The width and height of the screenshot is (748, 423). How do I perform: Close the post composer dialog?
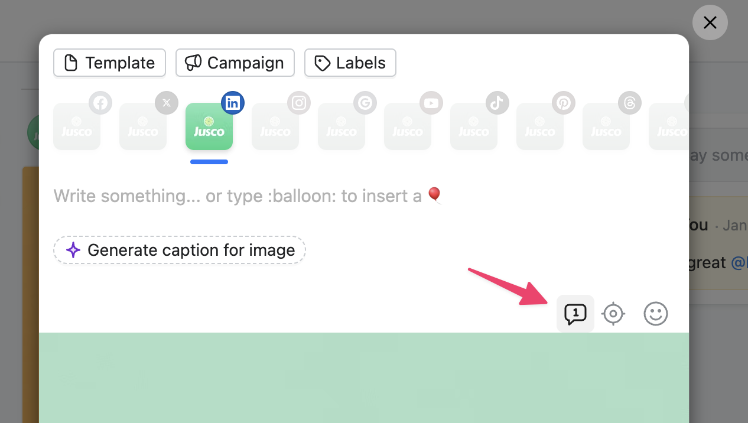[x=710, y=22]
